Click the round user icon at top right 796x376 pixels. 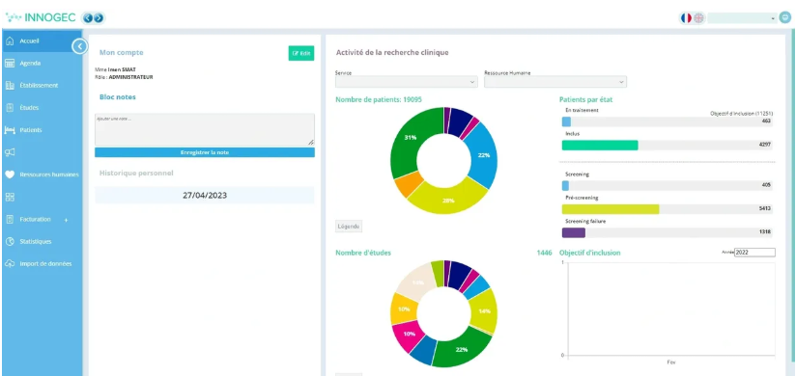point(784,17)
